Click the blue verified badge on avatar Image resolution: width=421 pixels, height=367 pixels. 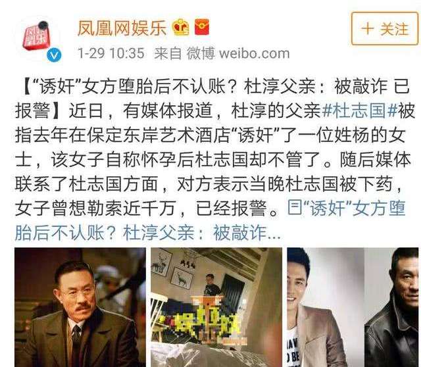[x=54, y=55]
